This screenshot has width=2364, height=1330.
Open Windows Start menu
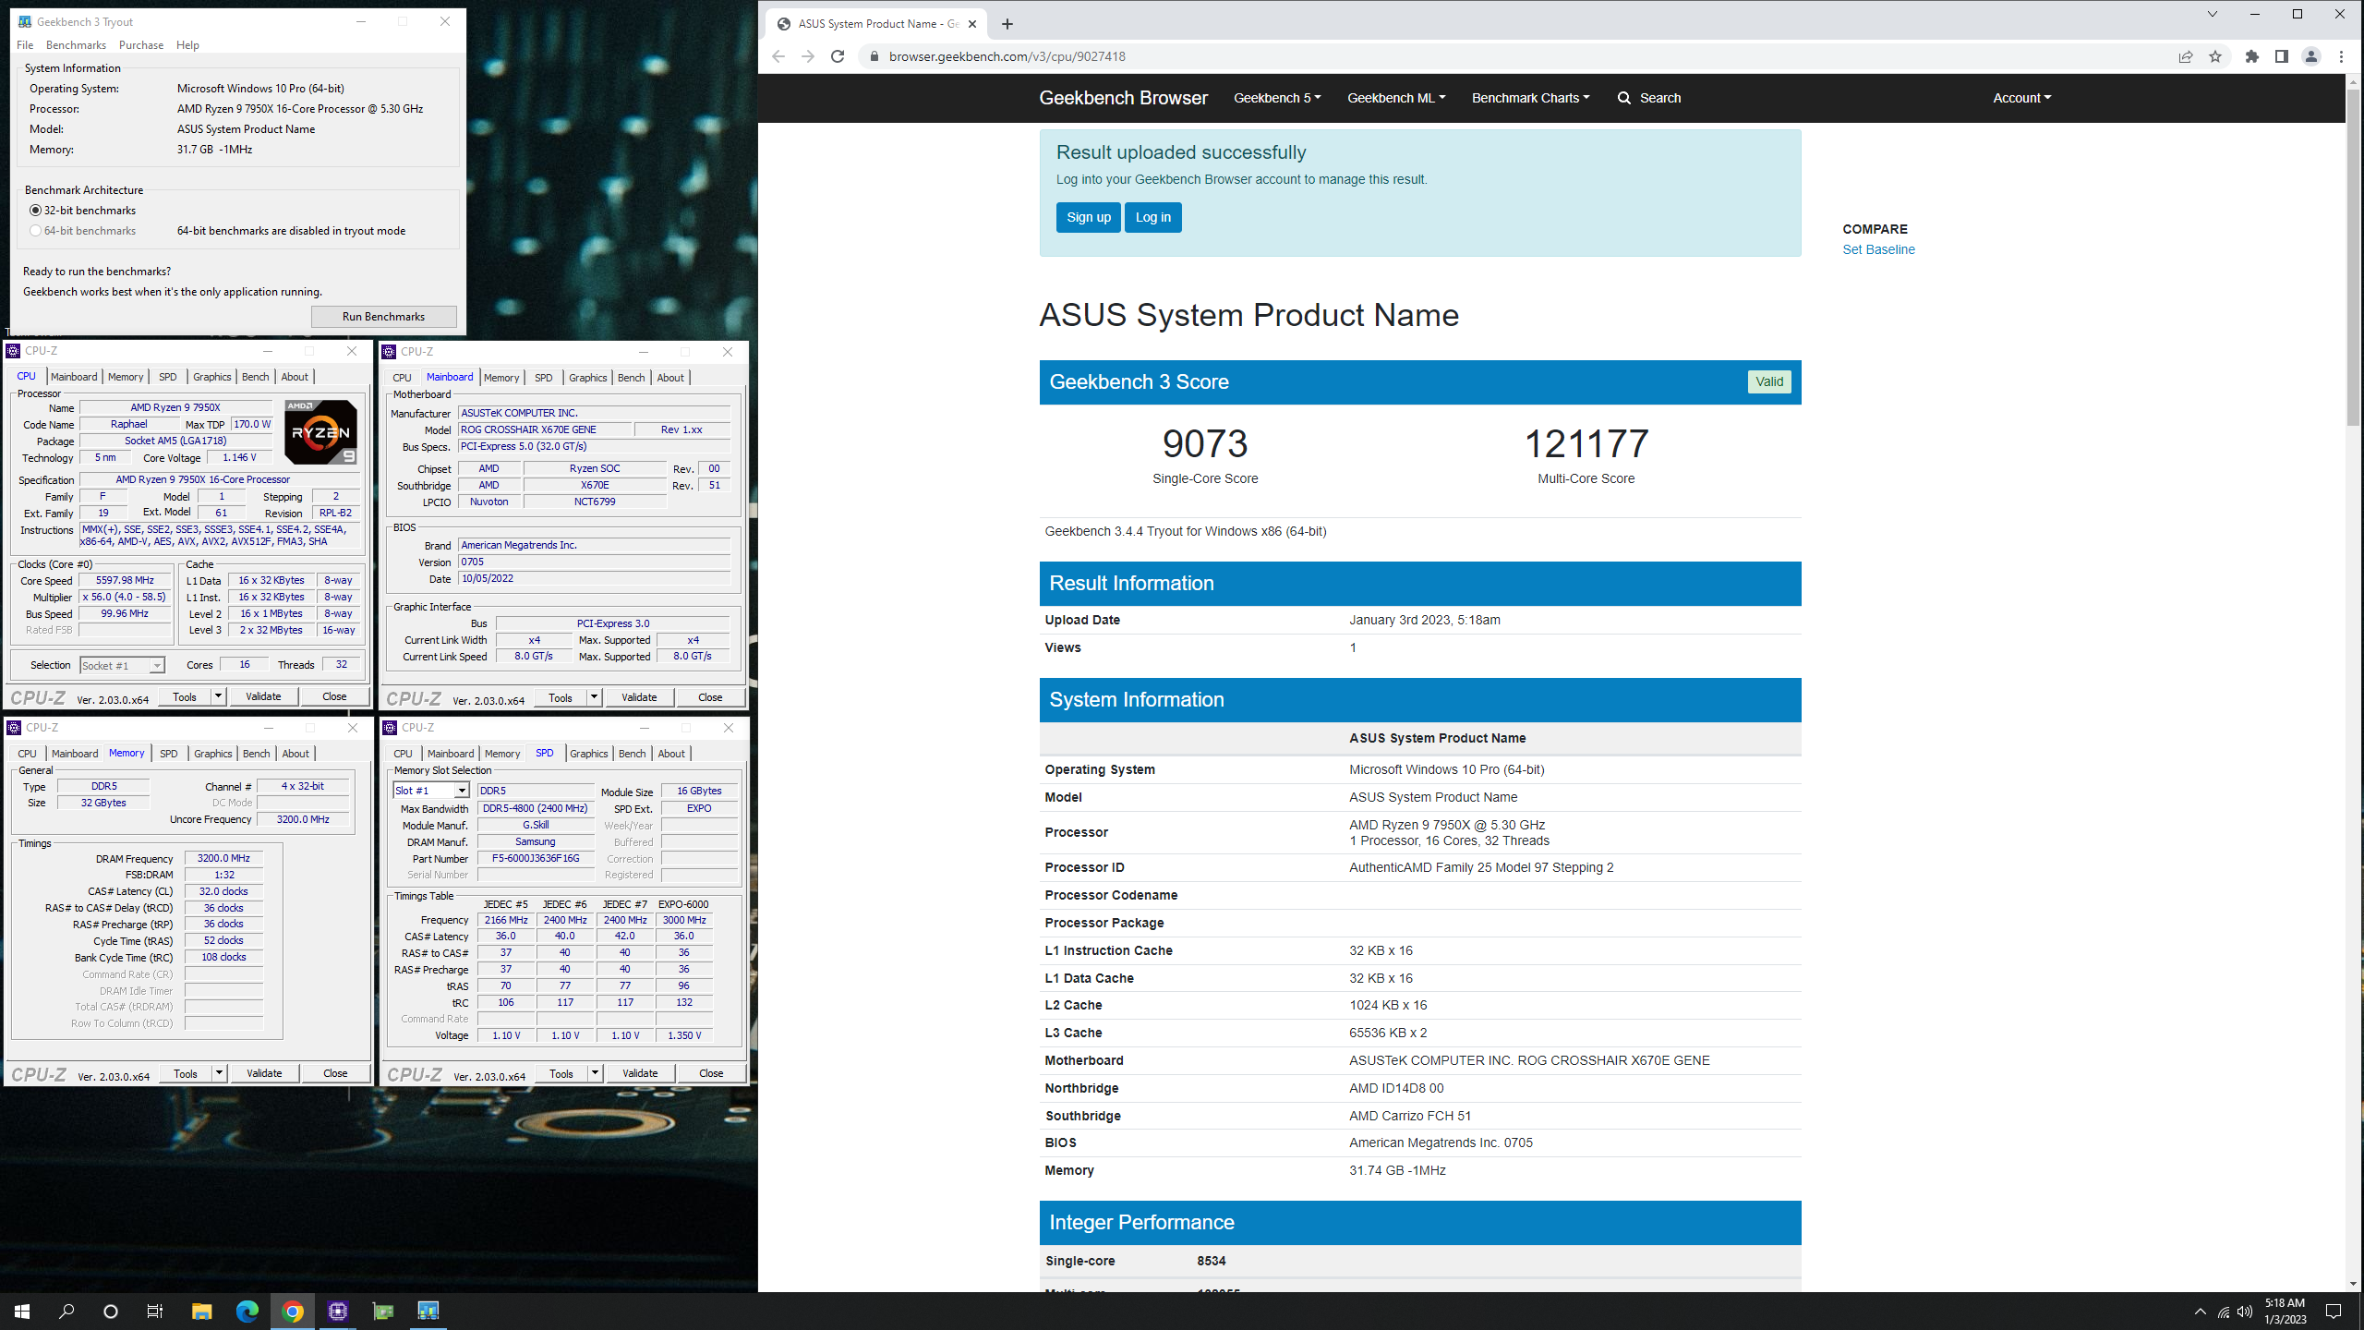coord(22,1312)
